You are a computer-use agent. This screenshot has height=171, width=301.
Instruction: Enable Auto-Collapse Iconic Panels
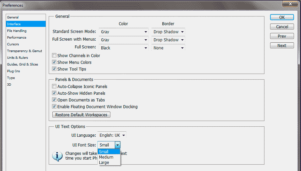tap(54, 87)
